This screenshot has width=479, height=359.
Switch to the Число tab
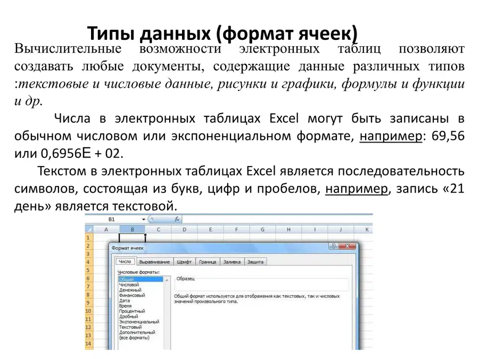[125, 262]
